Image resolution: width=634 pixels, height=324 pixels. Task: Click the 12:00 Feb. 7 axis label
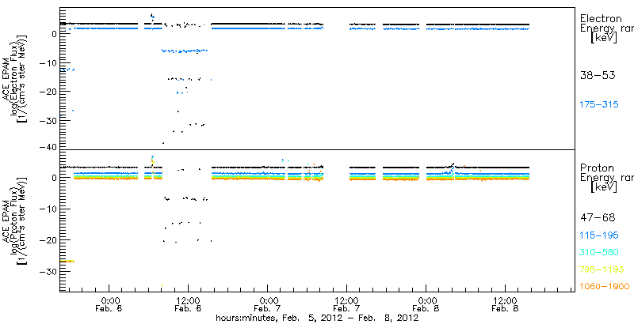(x=346, y=304)
